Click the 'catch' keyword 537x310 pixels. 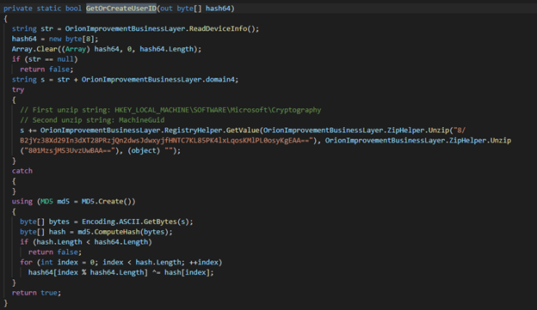(x=22, y=171)
